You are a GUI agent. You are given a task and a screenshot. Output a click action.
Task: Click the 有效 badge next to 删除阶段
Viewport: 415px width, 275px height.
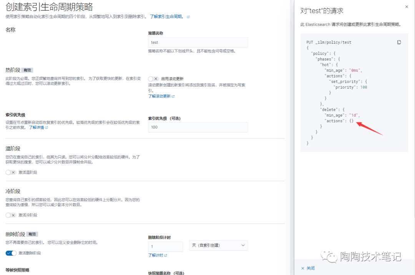[32, 234]
